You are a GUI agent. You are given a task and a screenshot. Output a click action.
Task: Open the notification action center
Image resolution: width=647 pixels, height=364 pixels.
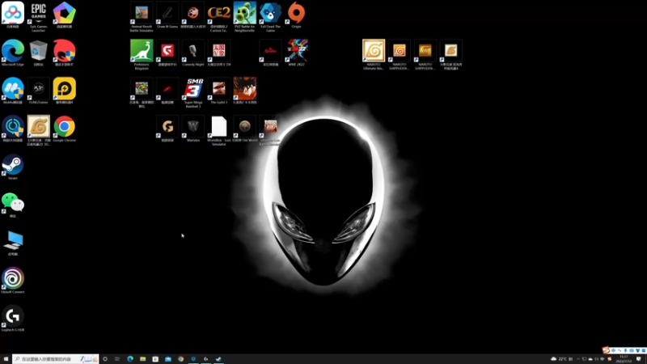point(639,359)
